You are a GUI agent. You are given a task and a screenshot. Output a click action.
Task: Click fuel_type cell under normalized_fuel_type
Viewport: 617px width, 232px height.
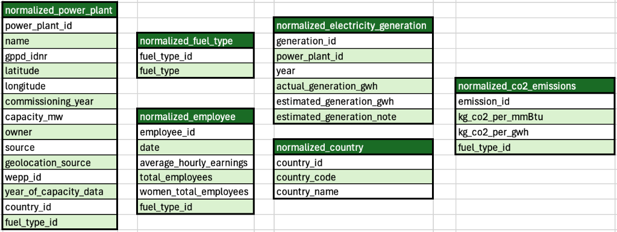pyautogui.click(x=196, y=71)
